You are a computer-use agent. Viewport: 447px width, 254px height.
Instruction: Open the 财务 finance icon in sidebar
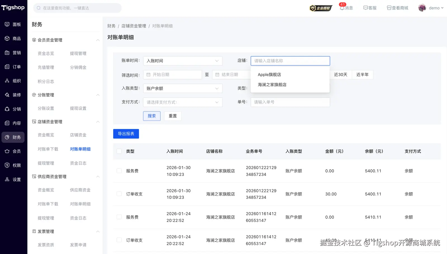click(7, 137)
